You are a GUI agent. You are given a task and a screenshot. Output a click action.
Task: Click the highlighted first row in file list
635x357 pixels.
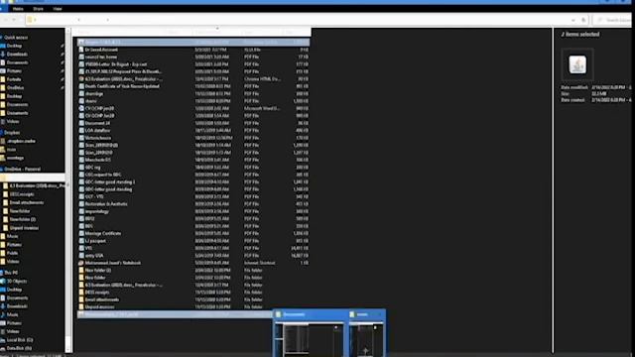click(x=193, y=42)
